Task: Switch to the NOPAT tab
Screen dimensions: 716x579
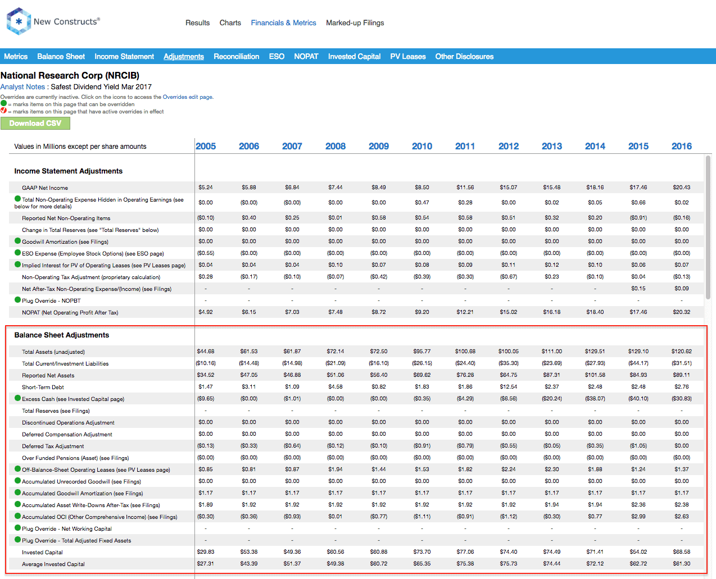Action: pos(306,57)
